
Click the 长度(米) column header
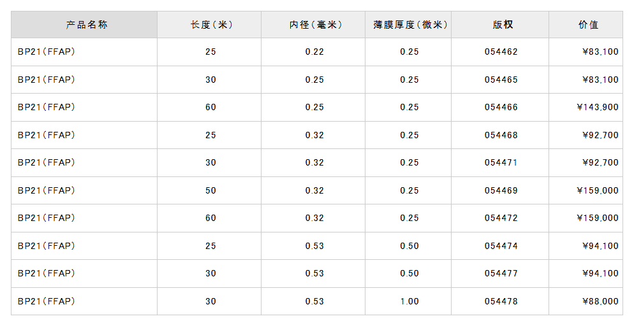click(210, 25)
